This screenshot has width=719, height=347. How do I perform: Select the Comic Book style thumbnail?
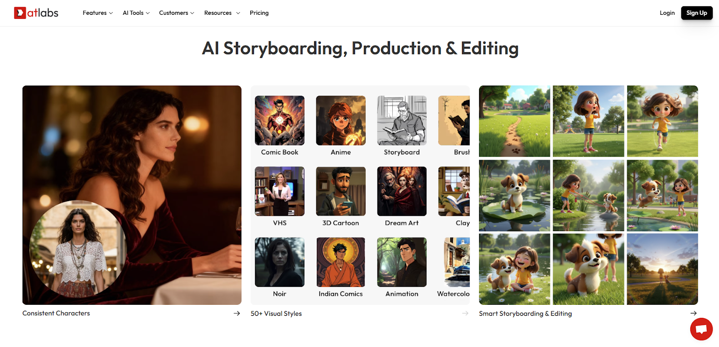point(280,120)
